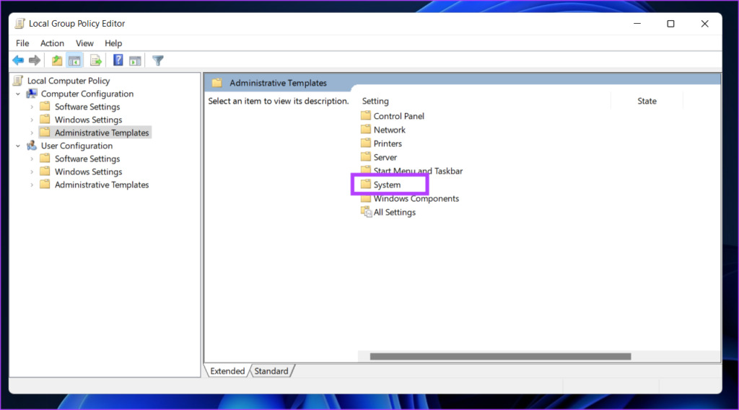Select the System folder entry
This screenshot has width=739, height=410.
coord(387,184)
